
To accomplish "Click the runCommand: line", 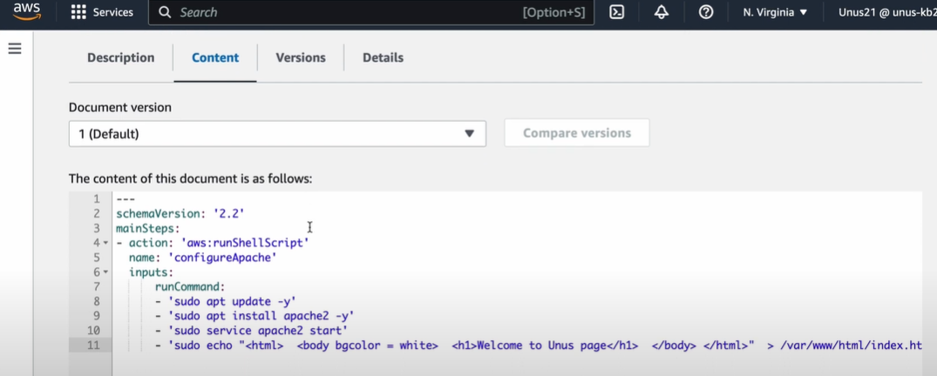I will (190, 286).
